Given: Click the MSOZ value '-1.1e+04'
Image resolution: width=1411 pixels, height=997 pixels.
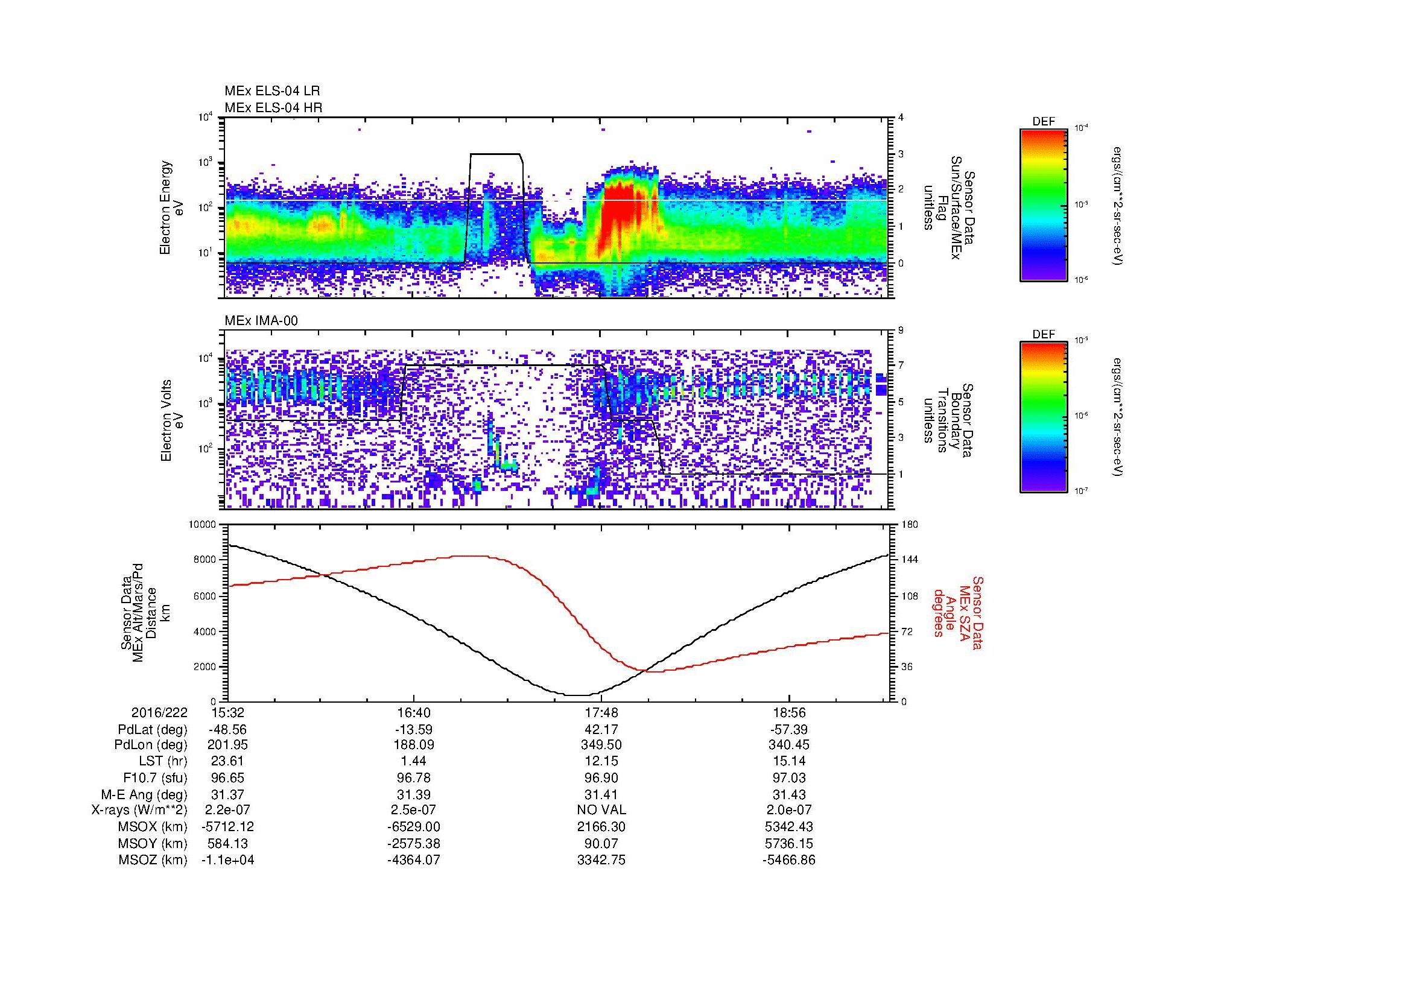Looking at the screenshot, I should (228, 860).
